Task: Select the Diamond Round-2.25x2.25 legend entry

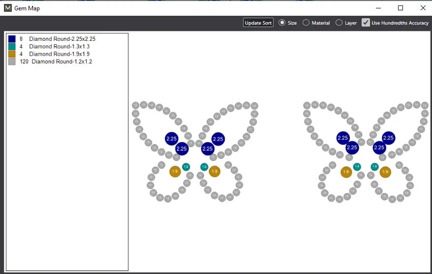Action: [62, 38]
